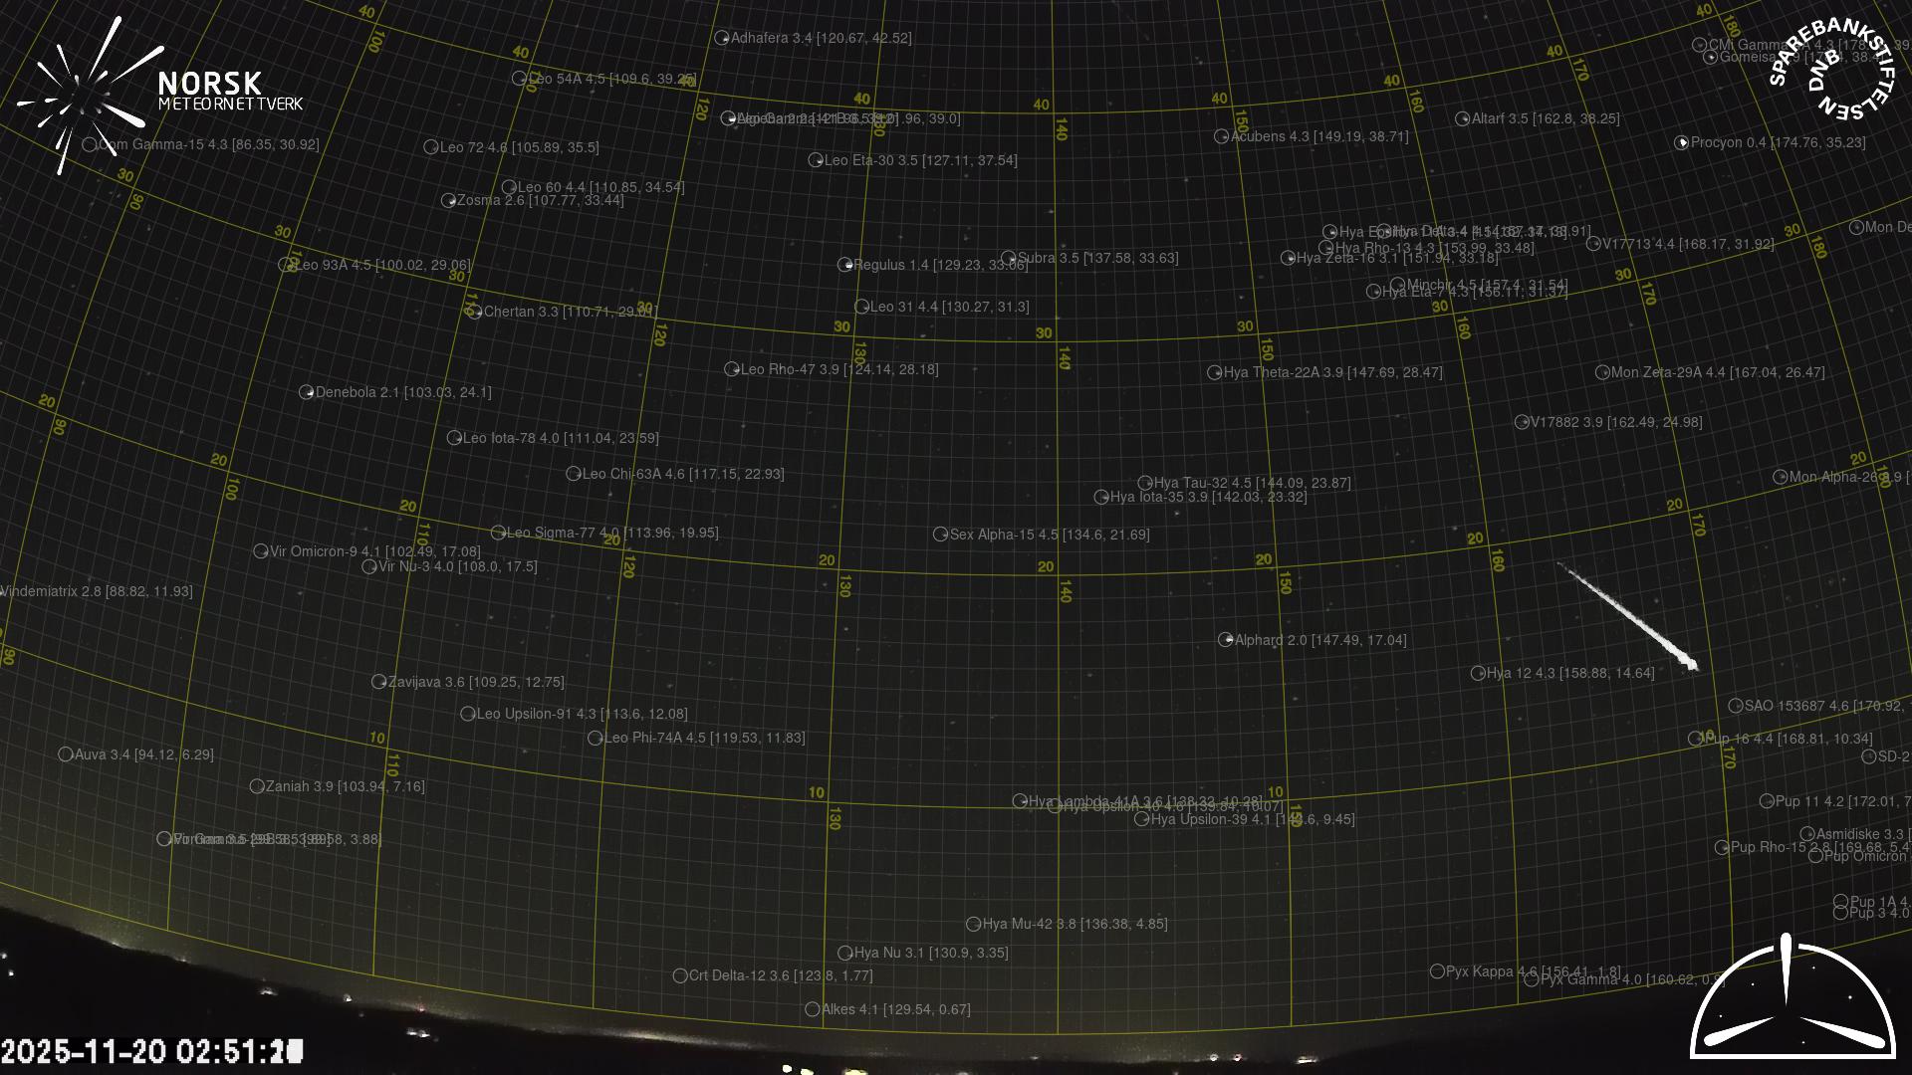Screen dimensions: 1912x1075
Task: Click the Procyon star marker circle
Action: pos(1682,142)
